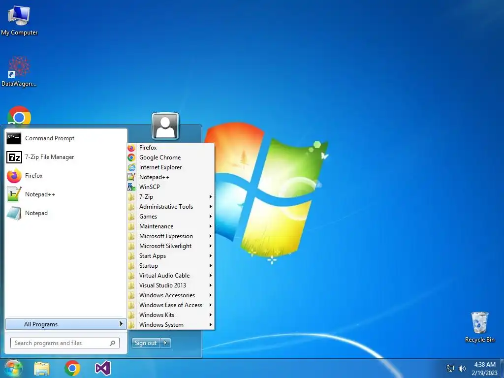Expand the Maintenance submenu arrow
Image resolution: width=504 pixels, height=378 pixels.
[211, 226]
